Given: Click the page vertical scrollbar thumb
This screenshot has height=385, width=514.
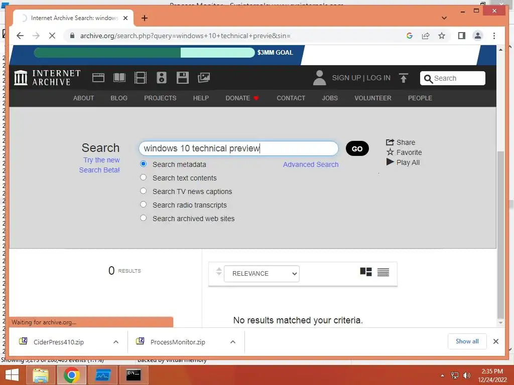Looking at the screenshot, I should point(500,235).
